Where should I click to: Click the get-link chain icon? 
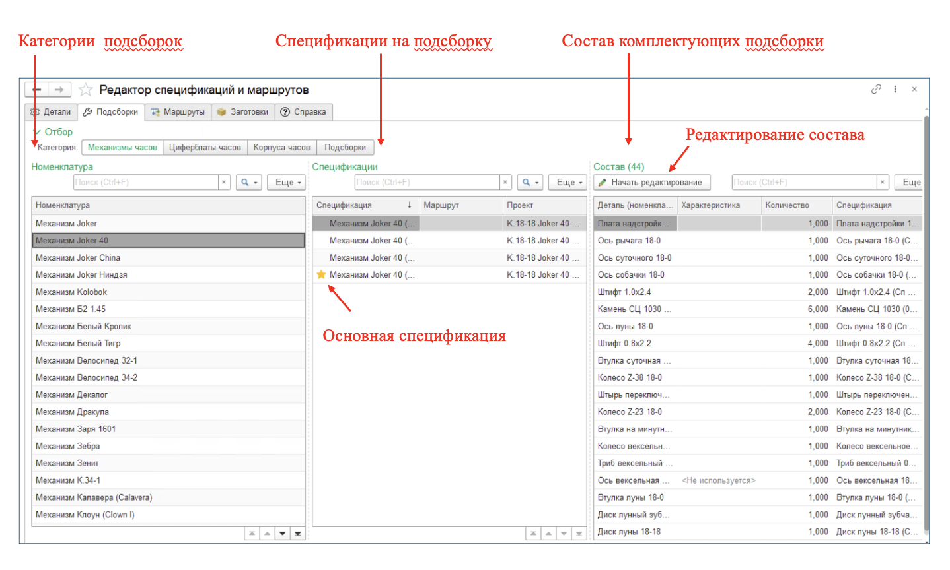876,89
